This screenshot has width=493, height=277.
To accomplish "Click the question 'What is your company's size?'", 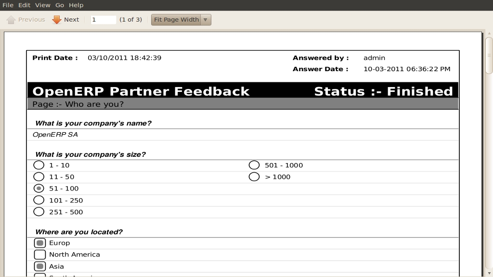I will click(x=91, y=154).
